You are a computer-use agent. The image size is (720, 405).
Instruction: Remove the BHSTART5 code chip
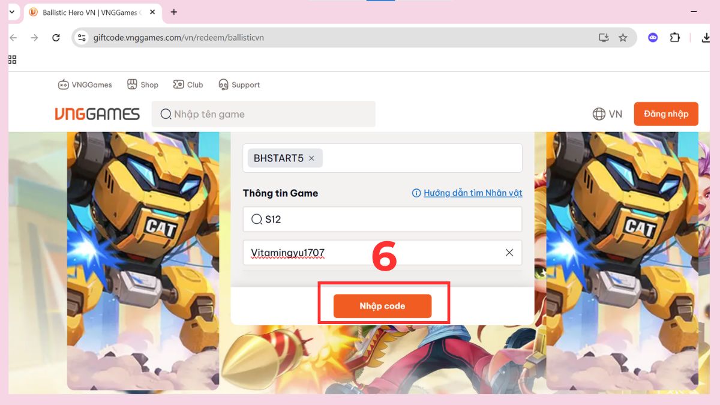tap(311, 158)
